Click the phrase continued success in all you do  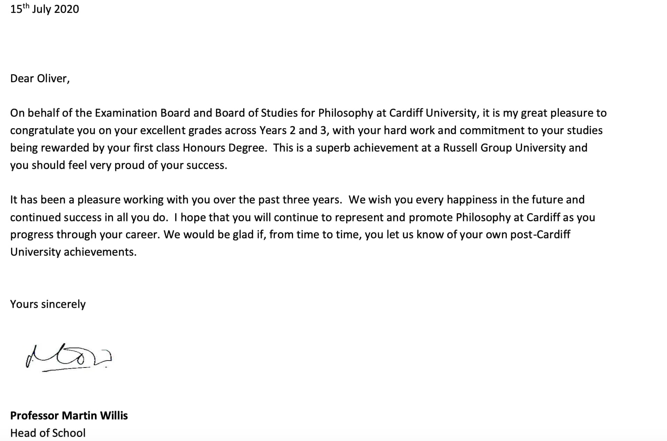coord(89,217)
